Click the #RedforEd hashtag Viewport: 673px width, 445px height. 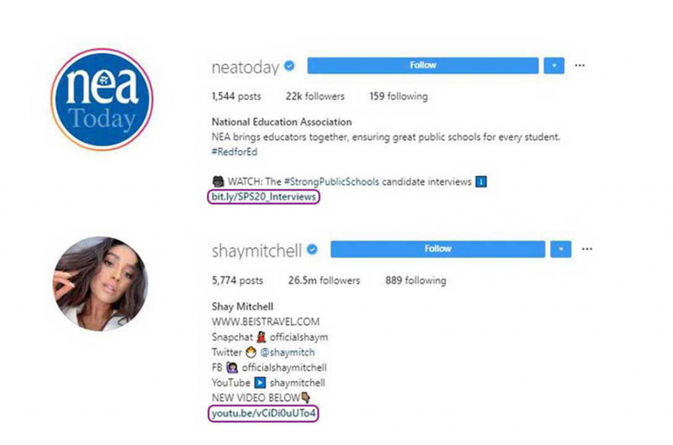(x=234, y=152)
